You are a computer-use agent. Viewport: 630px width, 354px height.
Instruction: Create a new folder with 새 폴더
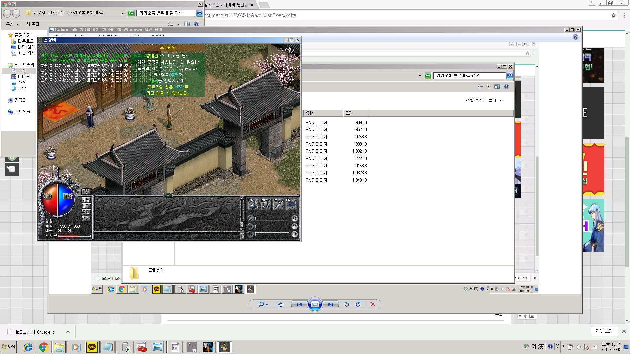pyautogui.click(x=32, y=24)
